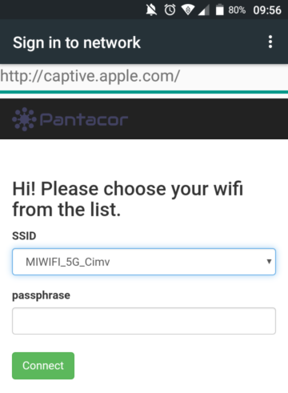
Task: Tap the battery status icon
Action: (219, 10)
